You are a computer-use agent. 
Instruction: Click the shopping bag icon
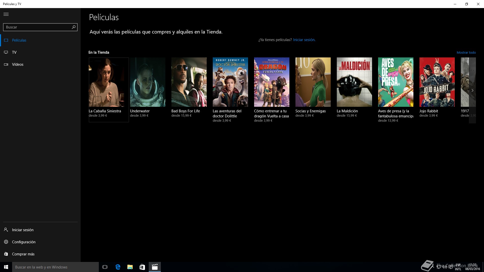tap(6, 254)
